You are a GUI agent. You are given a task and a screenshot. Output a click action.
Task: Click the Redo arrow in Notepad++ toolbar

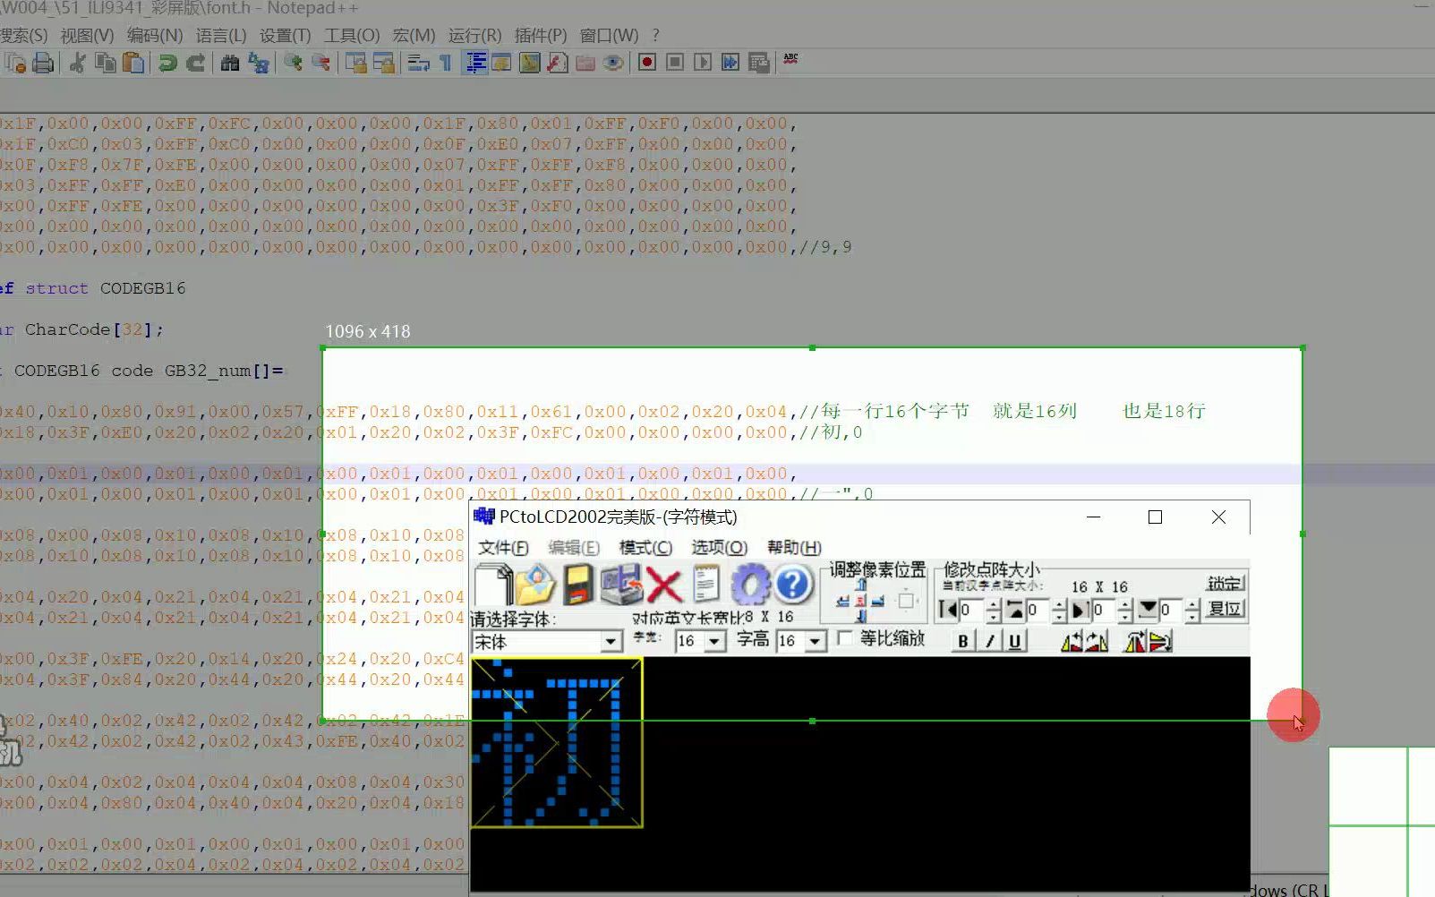195,63
